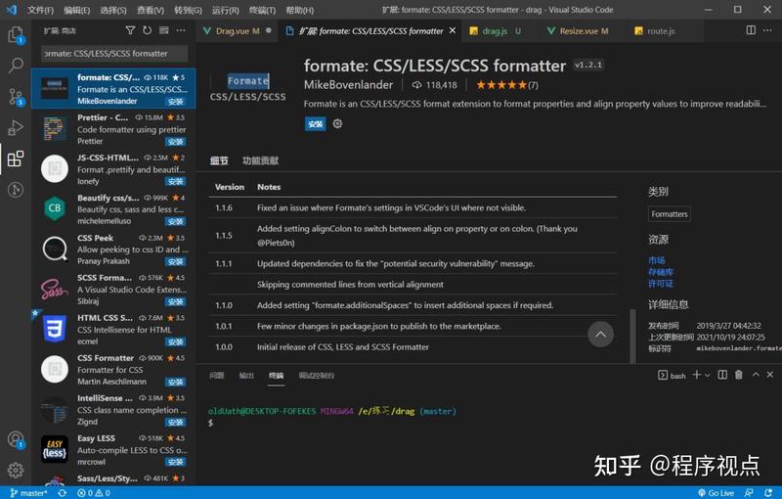Open the Run and Debug view
Image resolution: width=782 pixels, height=499 pixels.
click(16, 128)
